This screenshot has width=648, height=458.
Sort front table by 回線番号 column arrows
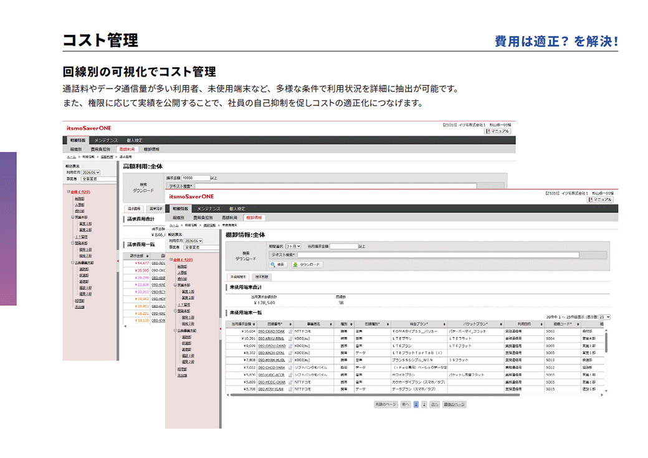click(290, 324)
